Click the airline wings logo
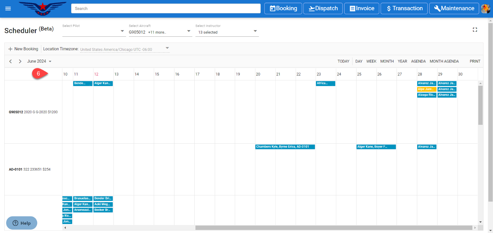Screen dimensions: 493x233 [43, 8]
